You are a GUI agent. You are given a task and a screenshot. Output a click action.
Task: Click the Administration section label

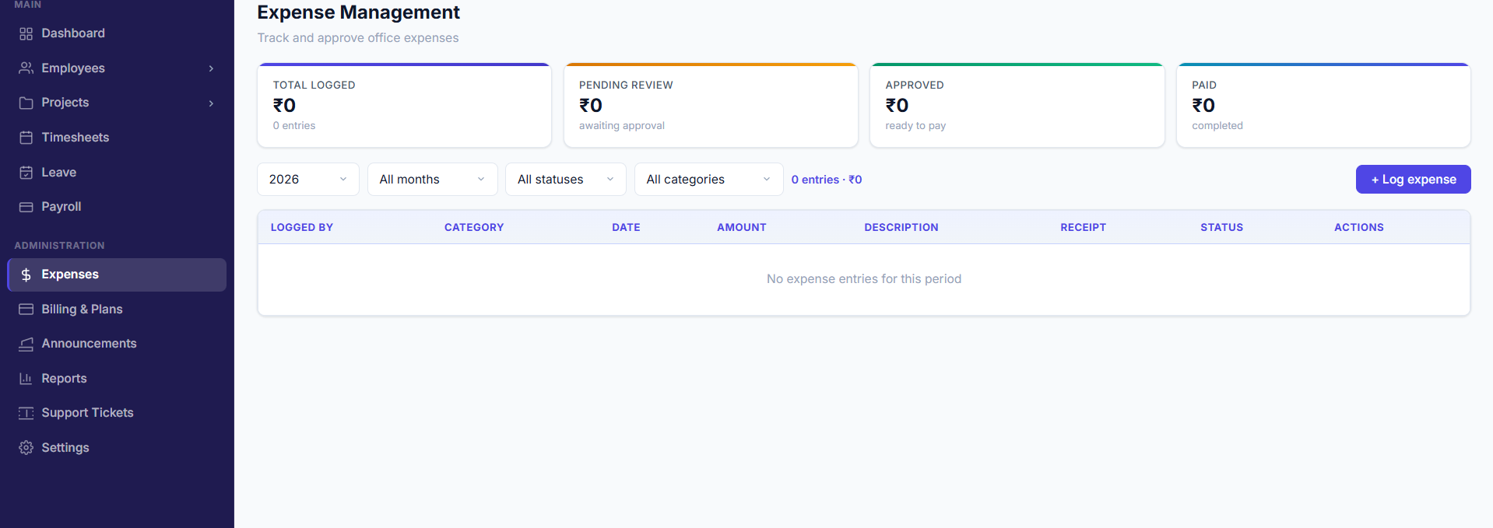click(59, 246)
